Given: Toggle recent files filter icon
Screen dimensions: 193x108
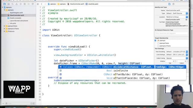Looking at the screenshot, I should [x=31, y=103].
